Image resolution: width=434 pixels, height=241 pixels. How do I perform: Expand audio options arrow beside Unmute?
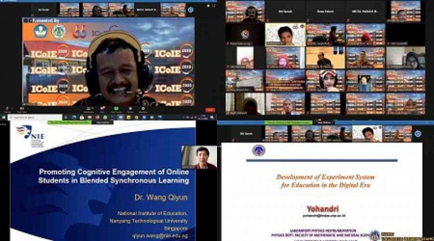tap(13, 108)
